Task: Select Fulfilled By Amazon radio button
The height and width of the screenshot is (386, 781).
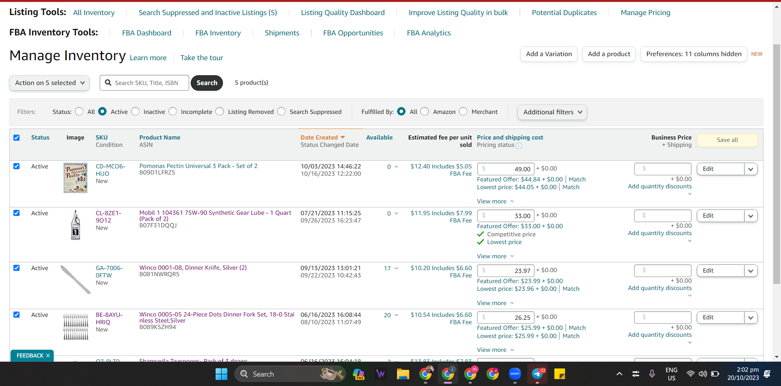Action: click(x=425, y=111)
